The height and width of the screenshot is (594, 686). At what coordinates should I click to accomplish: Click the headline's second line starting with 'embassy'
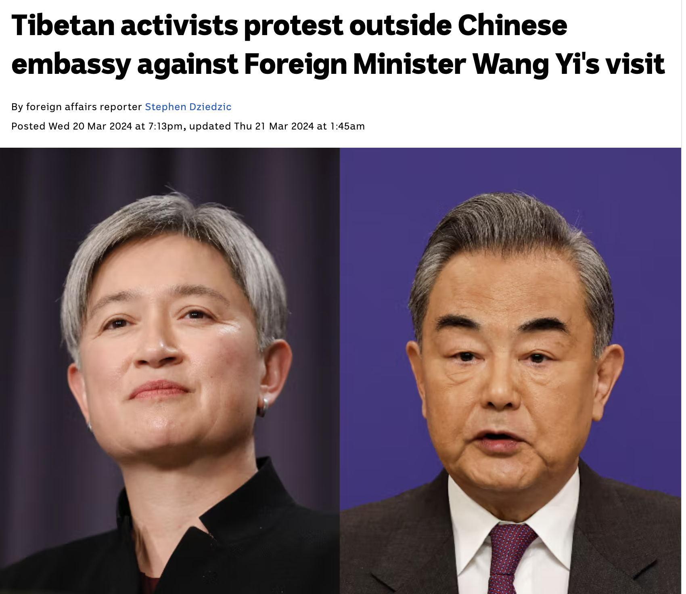click(x=338, y=64)
